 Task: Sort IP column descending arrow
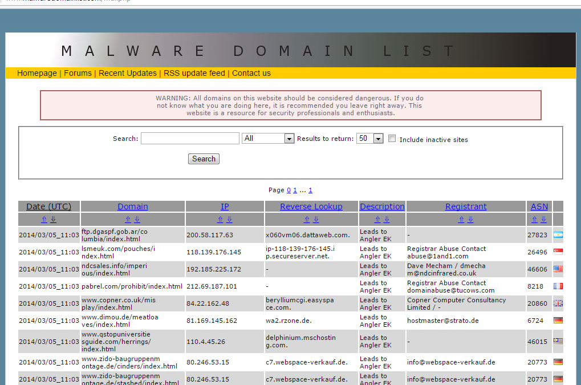click(x=229, y=220)
